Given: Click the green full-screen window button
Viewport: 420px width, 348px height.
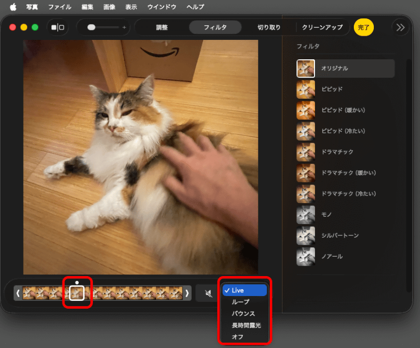Looking at the screenshot, I should pos(35,27).
